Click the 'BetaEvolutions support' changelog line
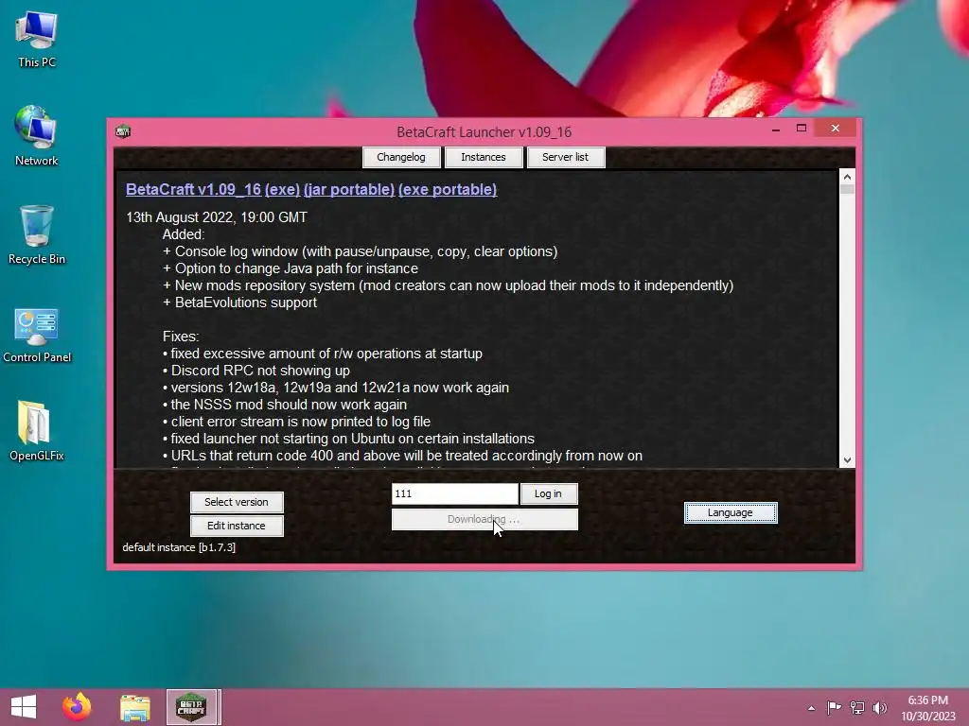Viewport: 969px width, 726px height. (x=239, y=302)
